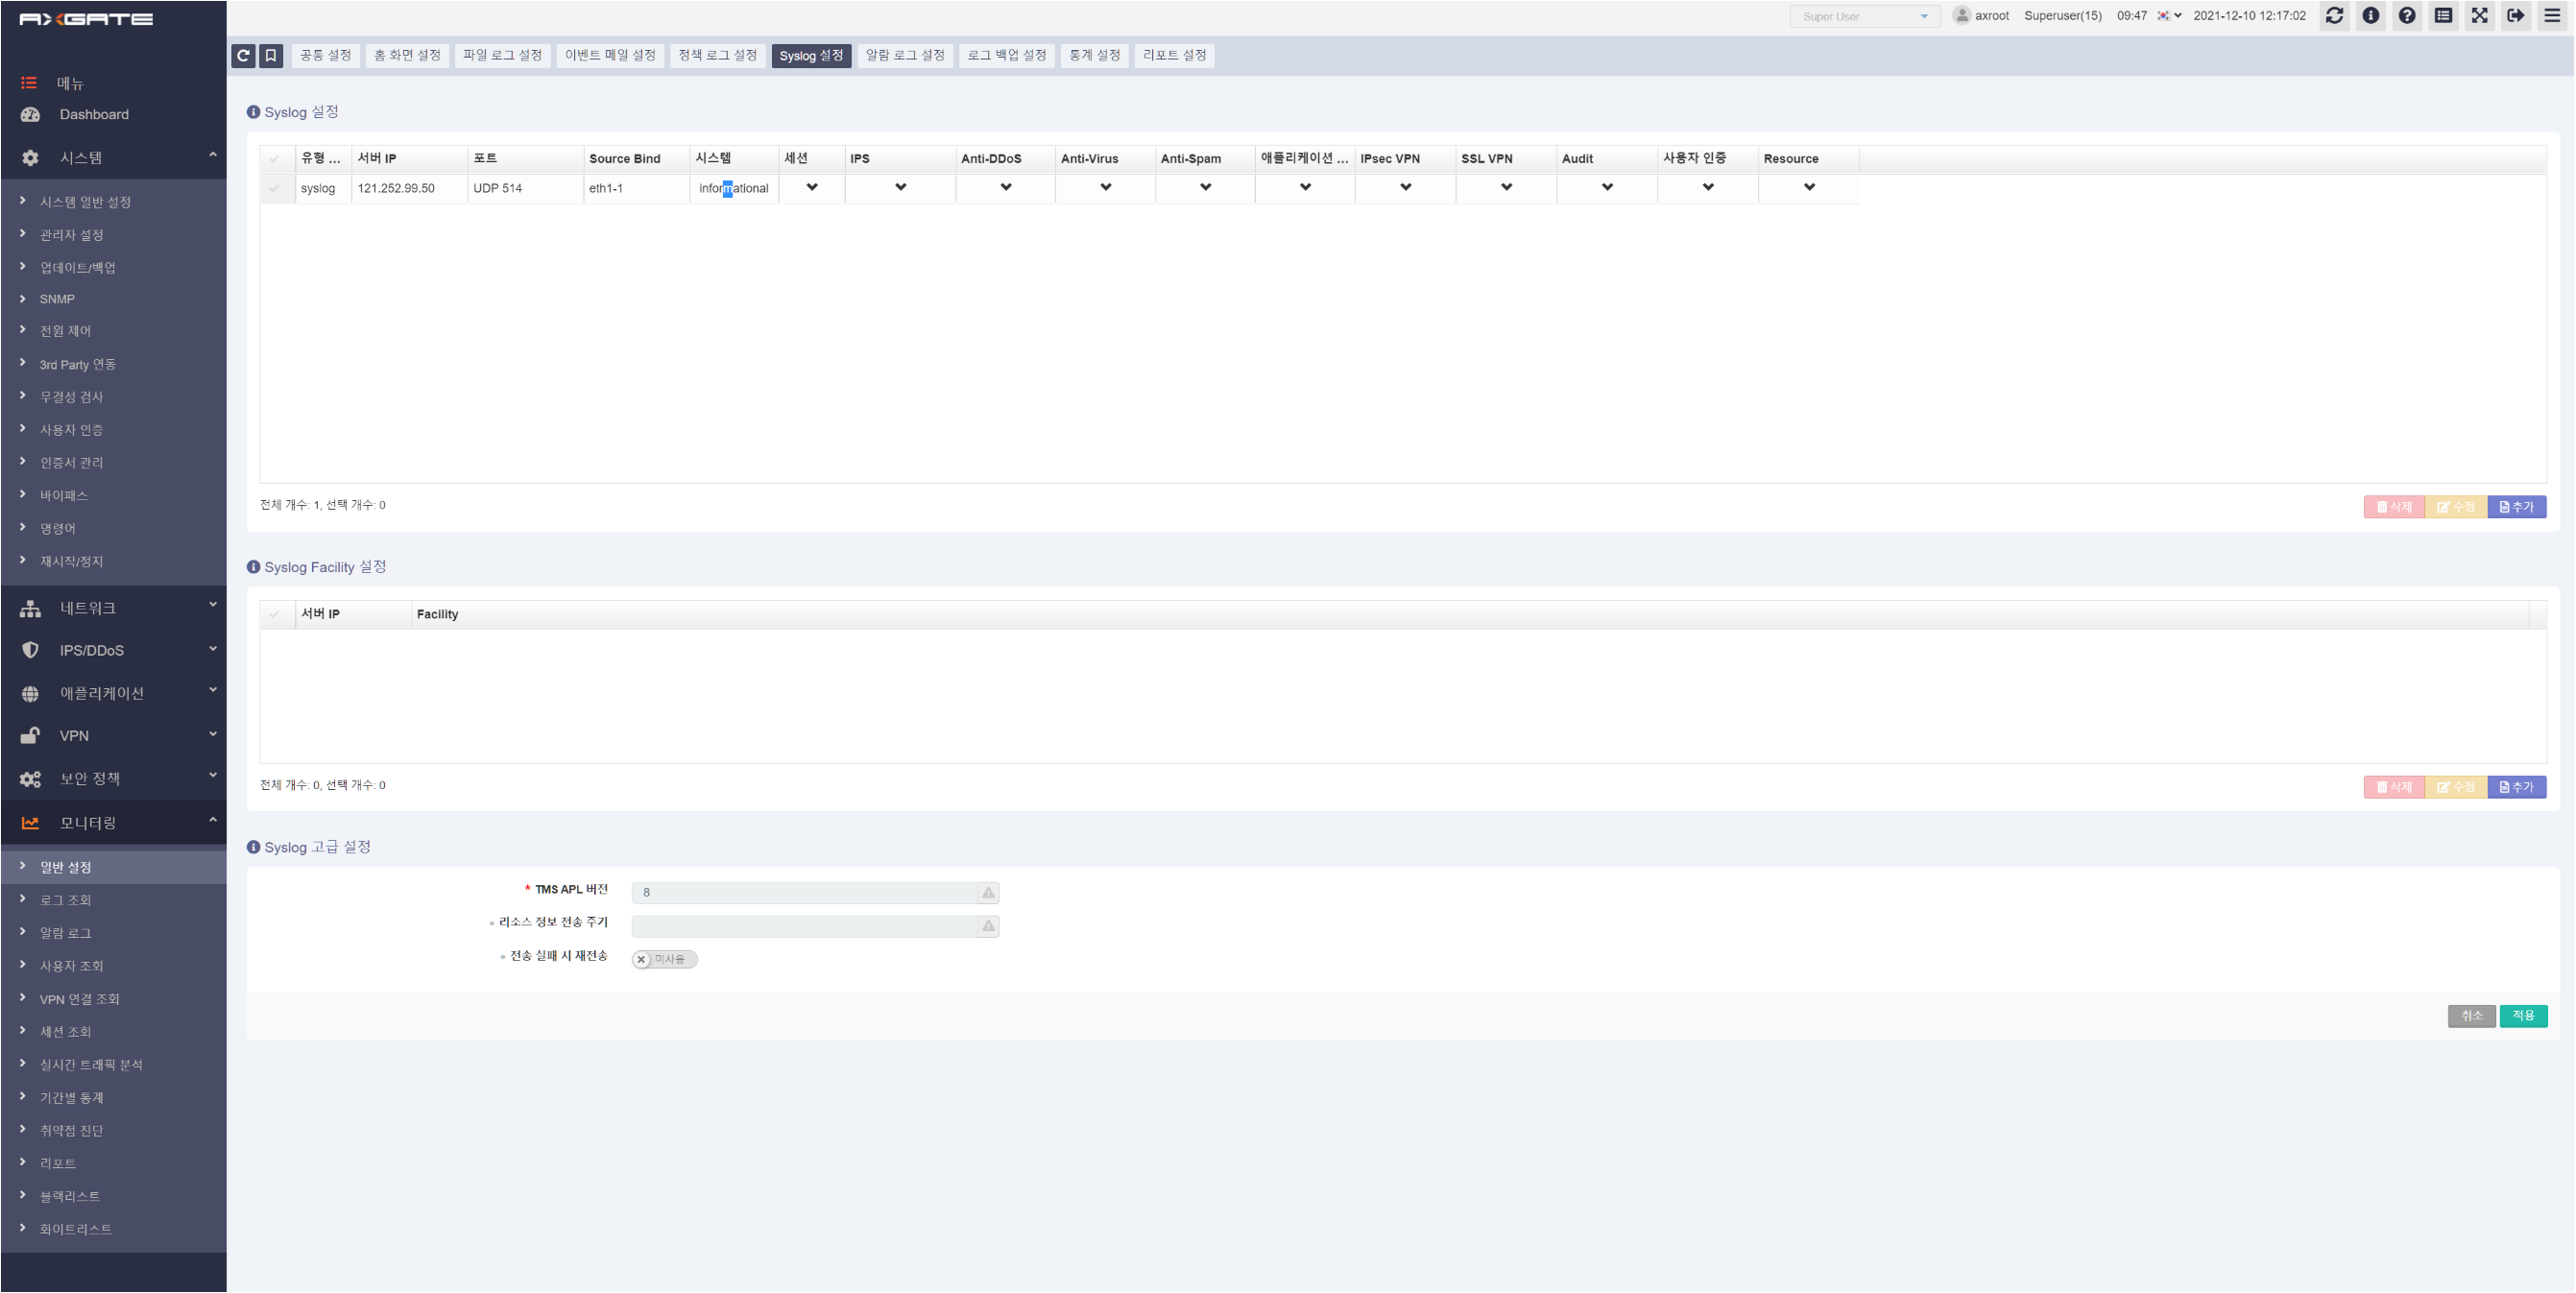Viewport: 2576px width, 1293px height.
Task: Click the Dashboard gauge icon
Action: [x=30, y=115]
